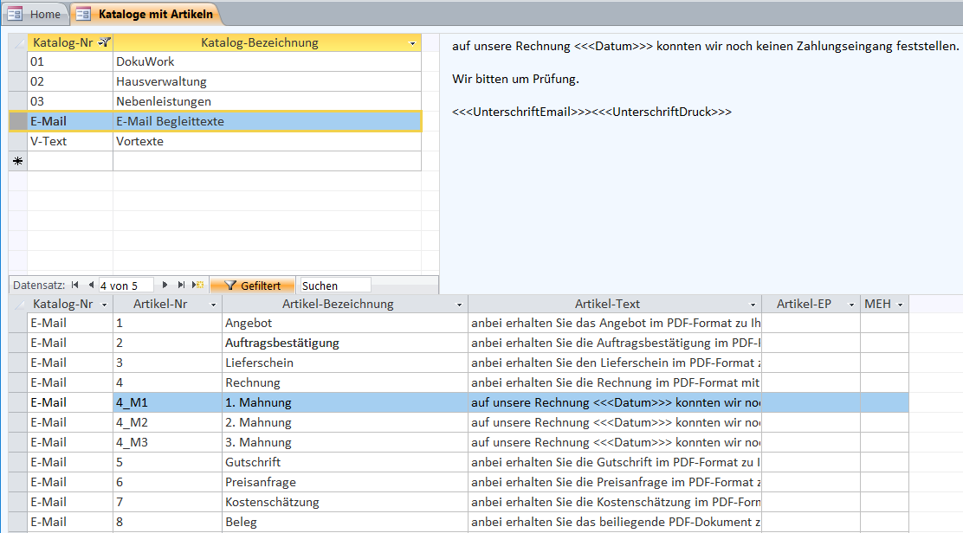Go to next record in navigator
The image size is (963, 533).
165,285
